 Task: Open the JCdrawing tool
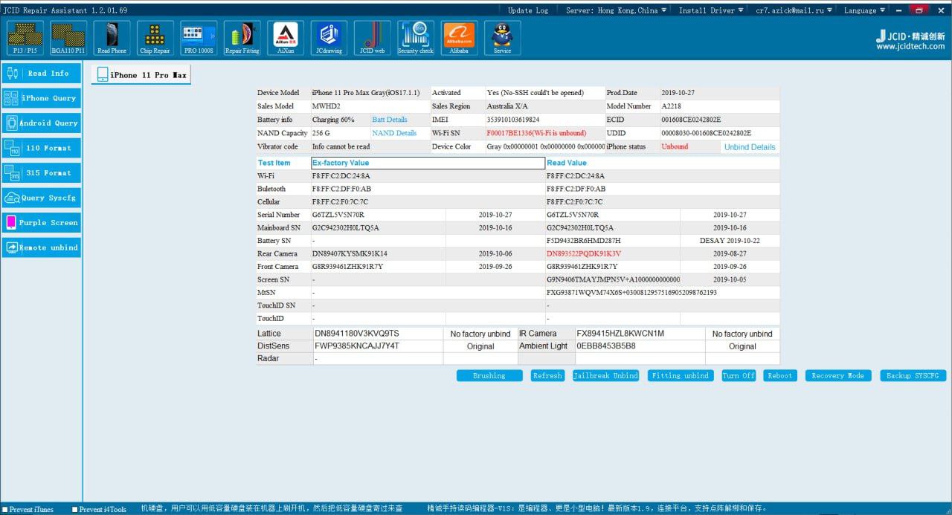pyautogui.click(x=329, y=37)
